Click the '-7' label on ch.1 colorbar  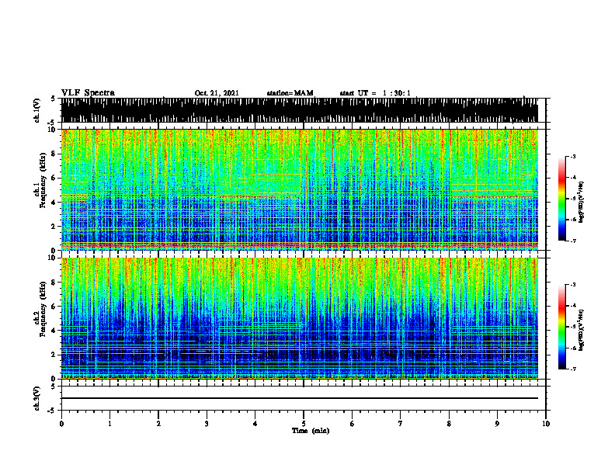click(x=573, y=241)
